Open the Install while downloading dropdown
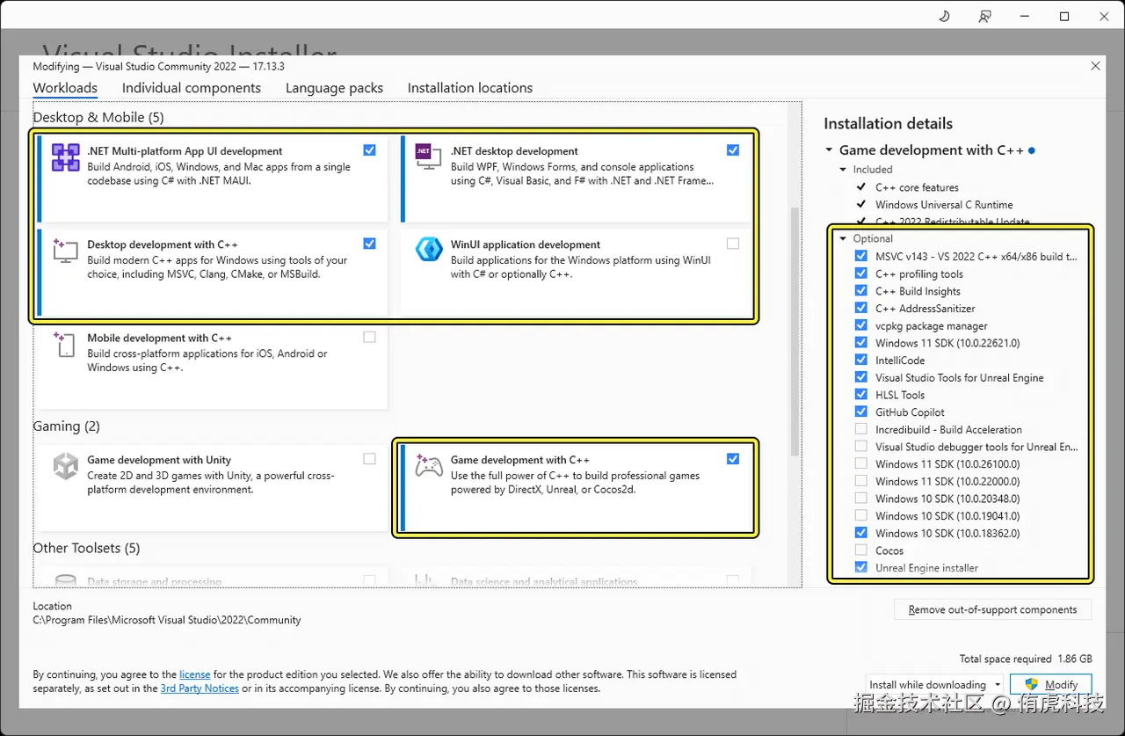 pyautogui.click(x=934, y=684)
